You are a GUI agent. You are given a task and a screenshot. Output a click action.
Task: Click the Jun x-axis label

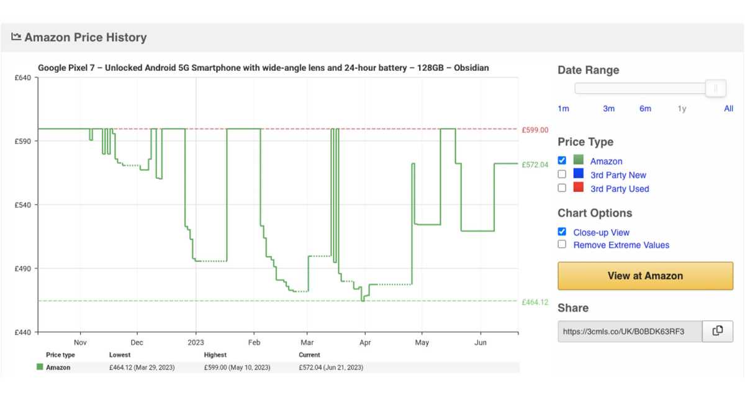coord(480,343)
